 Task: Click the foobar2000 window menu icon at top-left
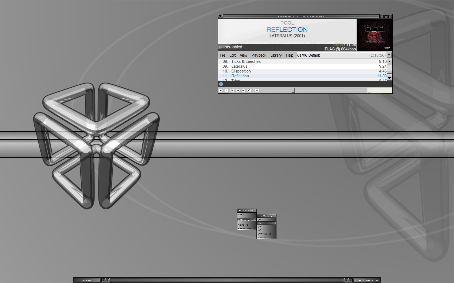[220, 16]
